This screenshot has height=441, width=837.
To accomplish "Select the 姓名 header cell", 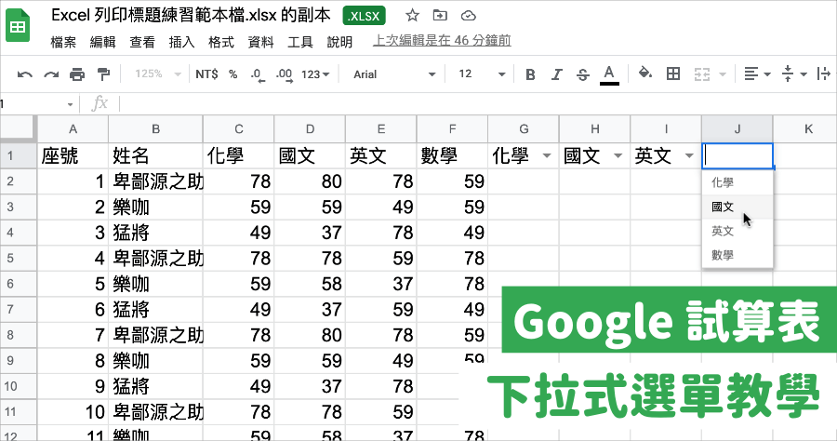I will [155, 156].
